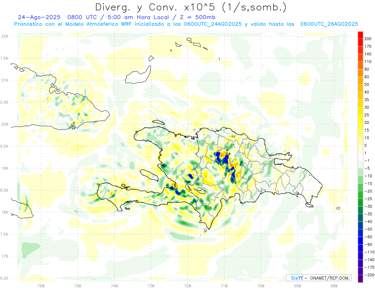Click the white swatch between 1 and -1
The height and width of the screenshot is (290, 375).
click(x=360, y=157)
